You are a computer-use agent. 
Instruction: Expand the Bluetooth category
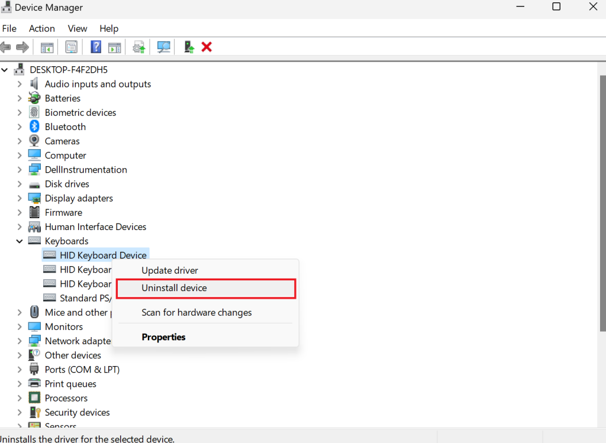coord(20,127)
